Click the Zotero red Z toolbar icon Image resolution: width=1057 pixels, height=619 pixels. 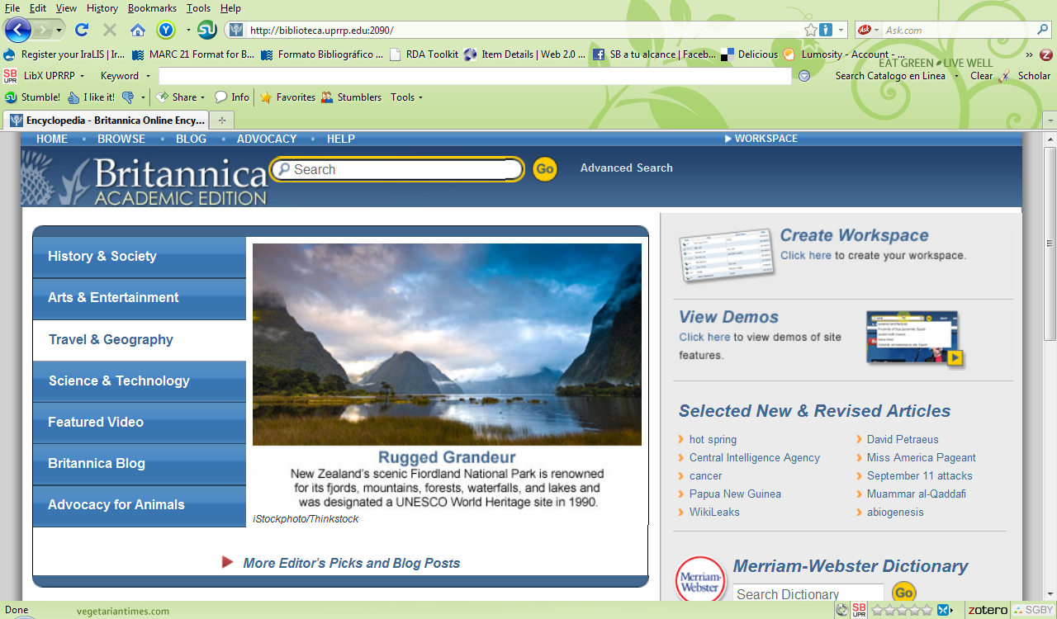coord(1045,54)
